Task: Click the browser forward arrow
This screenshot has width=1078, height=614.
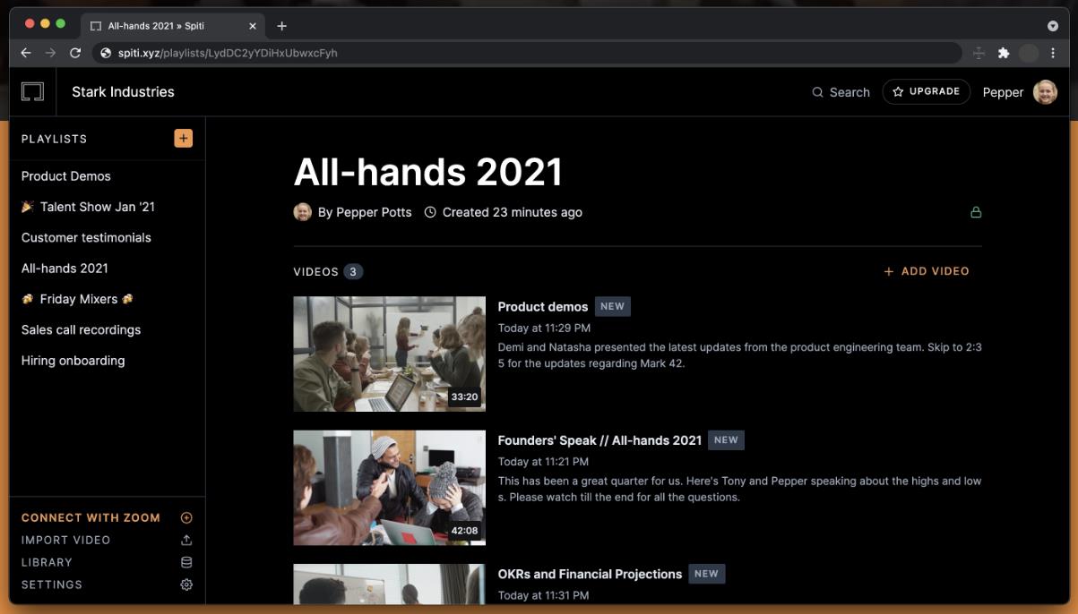Action: 50,53
